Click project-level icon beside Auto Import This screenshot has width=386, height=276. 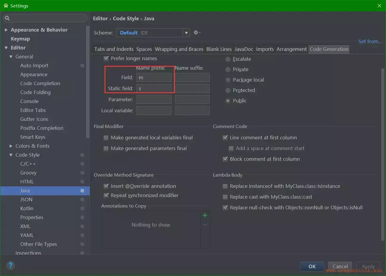[83, 66]
